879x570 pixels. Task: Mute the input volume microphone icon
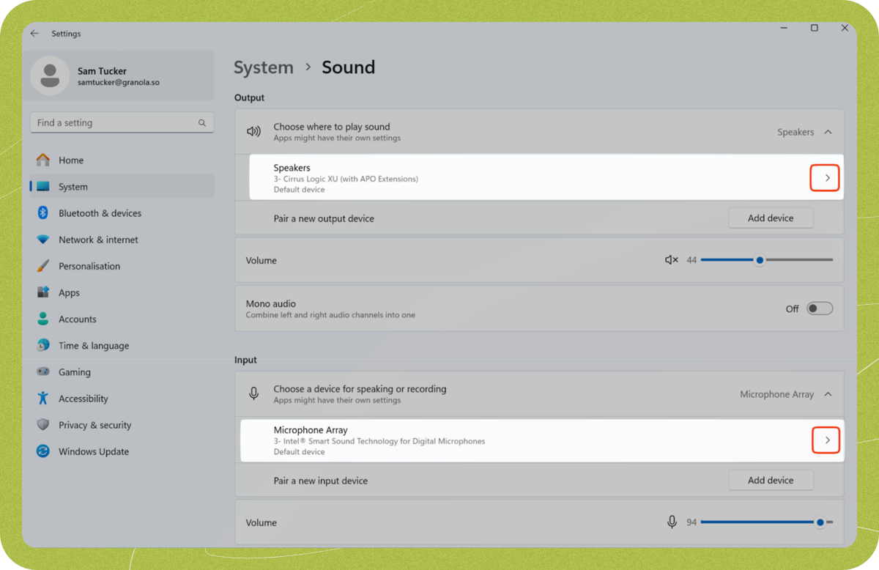click(x=672, y=522)
